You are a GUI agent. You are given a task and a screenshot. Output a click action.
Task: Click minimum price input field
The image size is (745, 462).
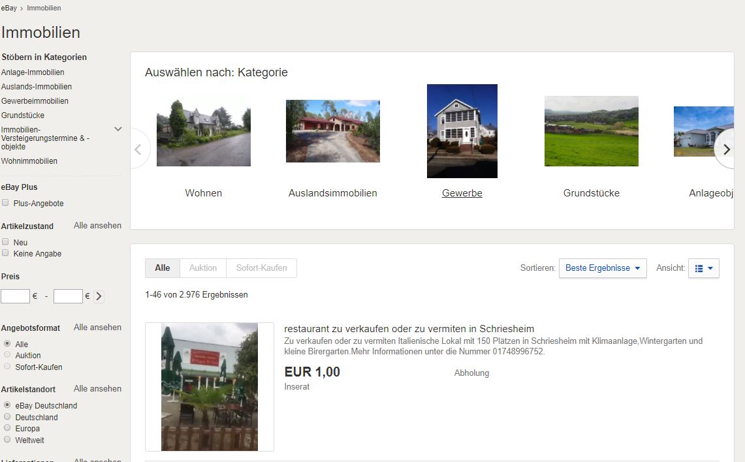point(15,296)
